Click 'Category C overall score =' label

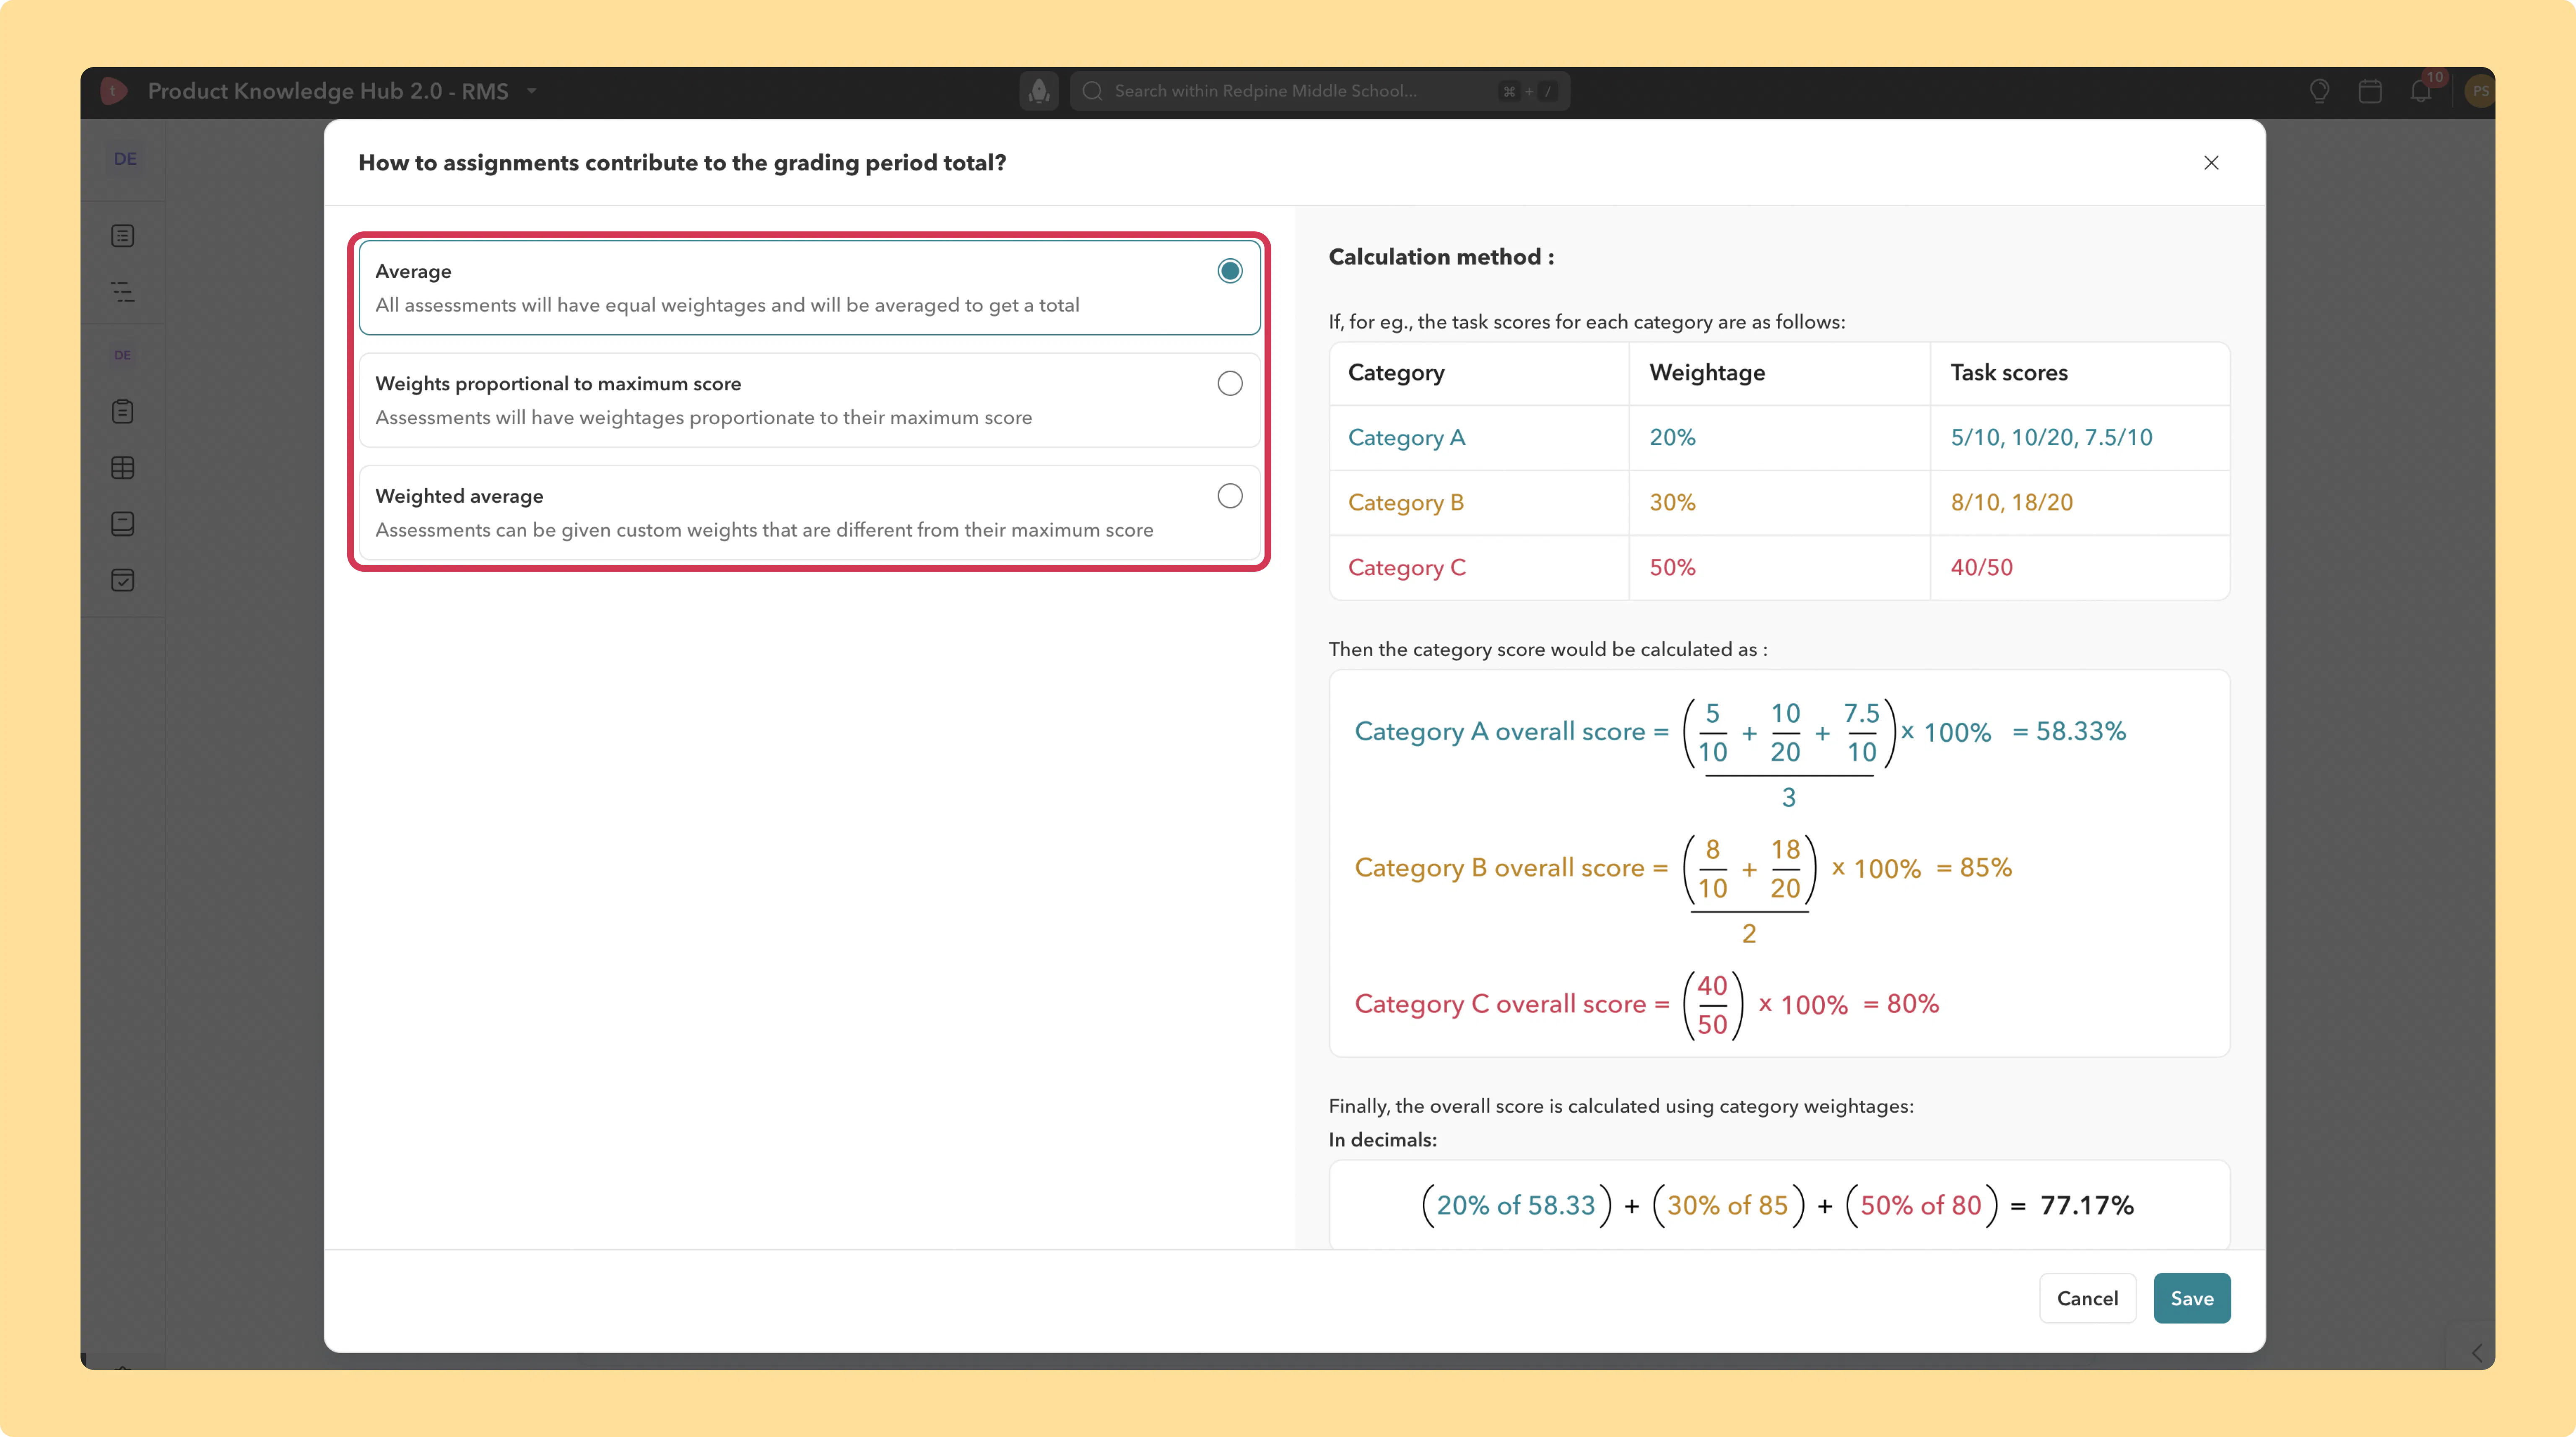(x=1512, y=1004)
